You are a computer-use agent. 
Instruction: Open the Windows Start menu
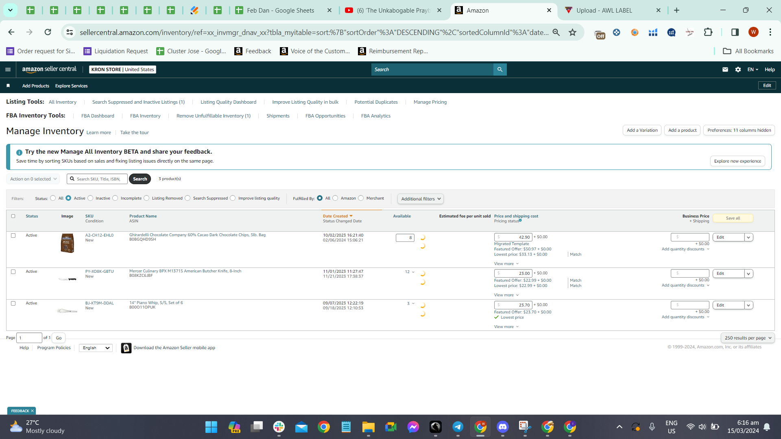[211, 427]
